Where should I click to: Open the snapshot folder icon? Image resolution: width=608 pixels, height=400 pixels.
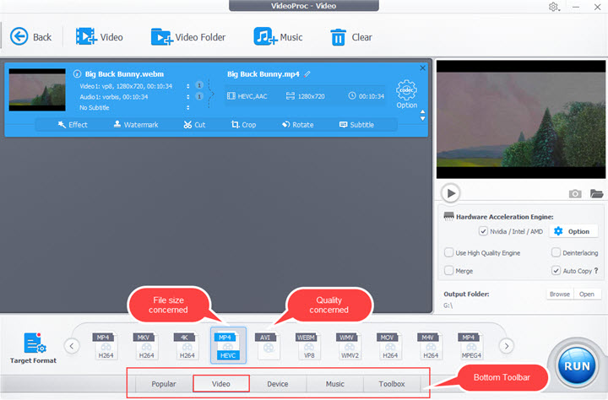coord(596,193)
